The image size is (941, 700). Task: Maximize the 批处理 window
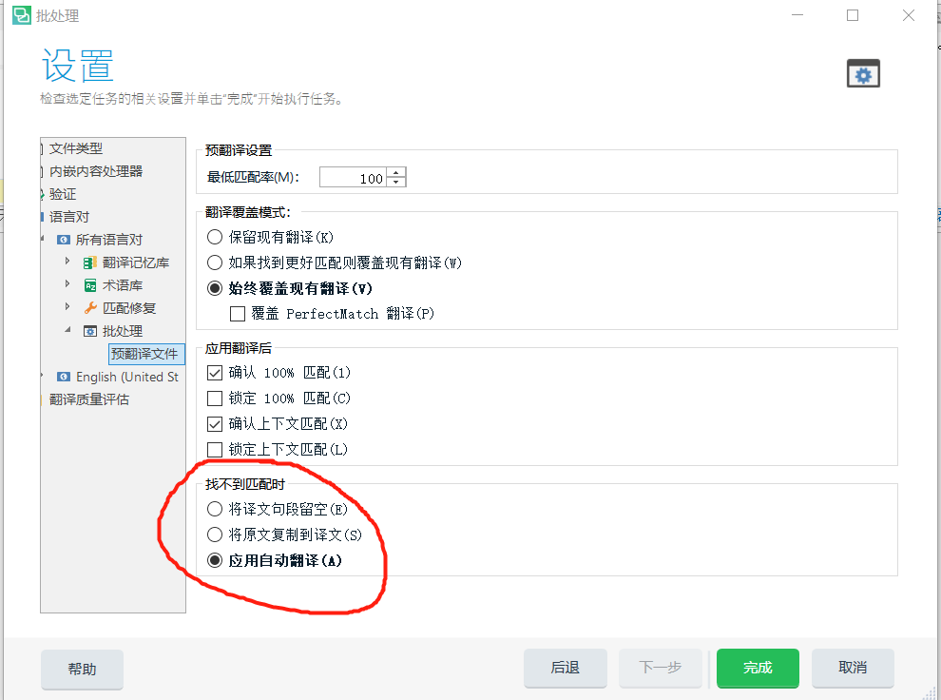click(x=853, y=15)
